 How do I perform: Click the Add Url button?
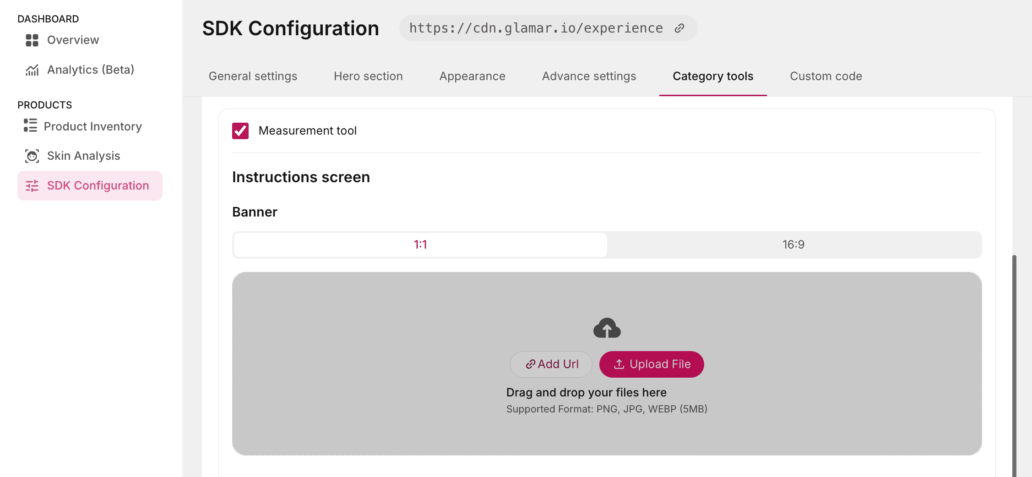click(551, 364)
